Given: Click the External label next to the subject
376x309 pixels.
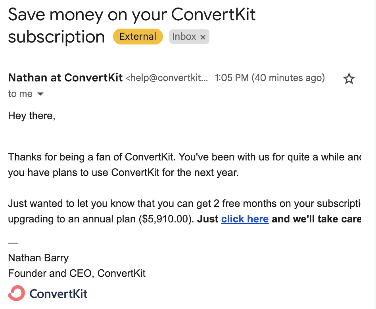Looking at the screenshot, I should click(x=138, y=36).
